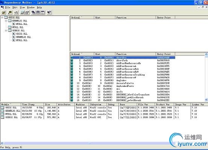
Task: Select the BRUSHOBJ_pvGetRbrush export row
Action: coord(123,100)
